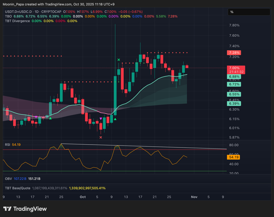
Task: Click the orange 54.19 RSI scale label
Action: point(234,157)
